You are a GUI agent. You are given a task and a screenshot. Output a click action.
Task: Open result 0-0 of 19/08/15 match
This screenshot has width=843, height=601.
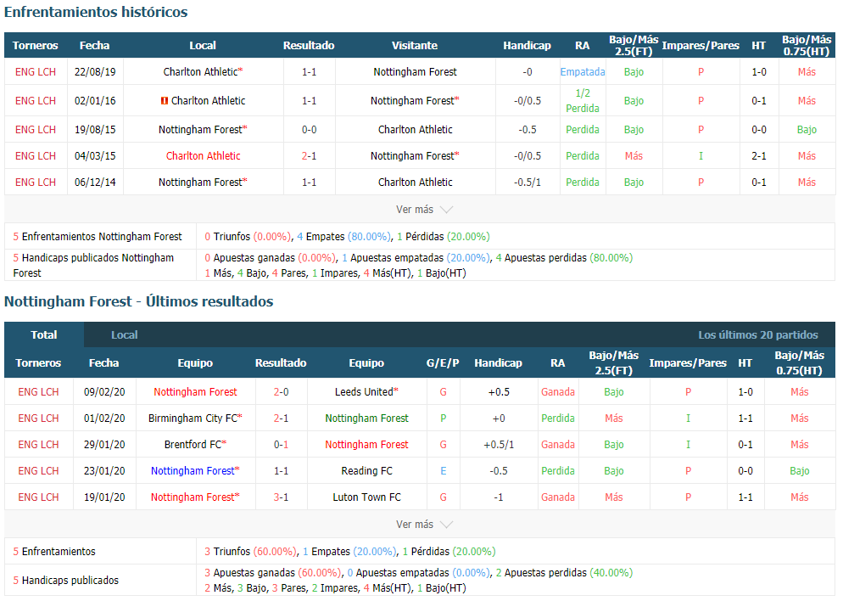point(310,130)
